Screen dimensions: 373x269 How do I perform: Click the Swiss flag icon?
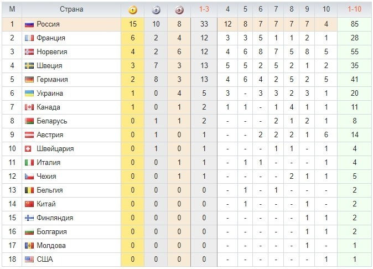[28, 149]
